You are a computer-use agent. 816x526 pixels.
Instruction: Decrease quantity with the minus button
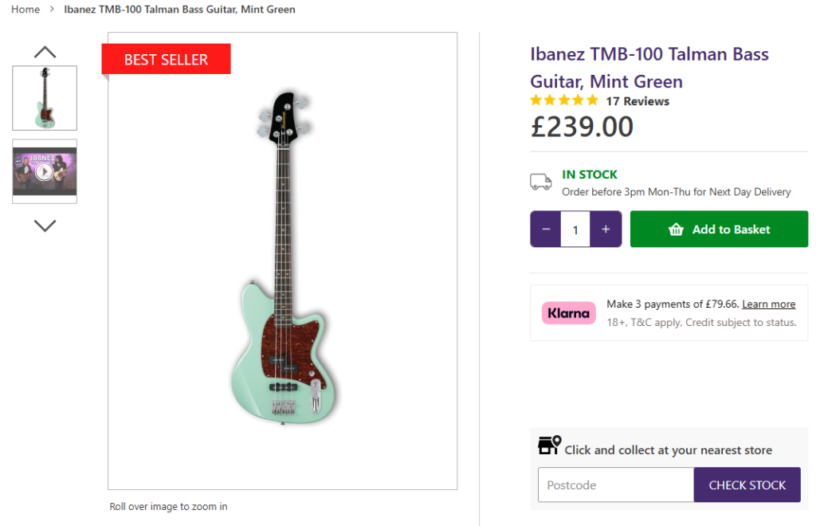tap(545, 229)
